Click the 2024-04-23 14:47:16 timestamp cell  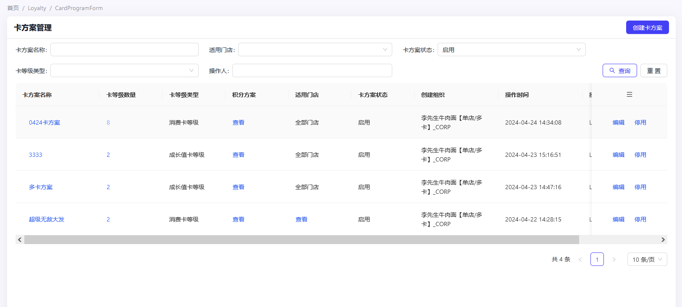pos(533,187)
